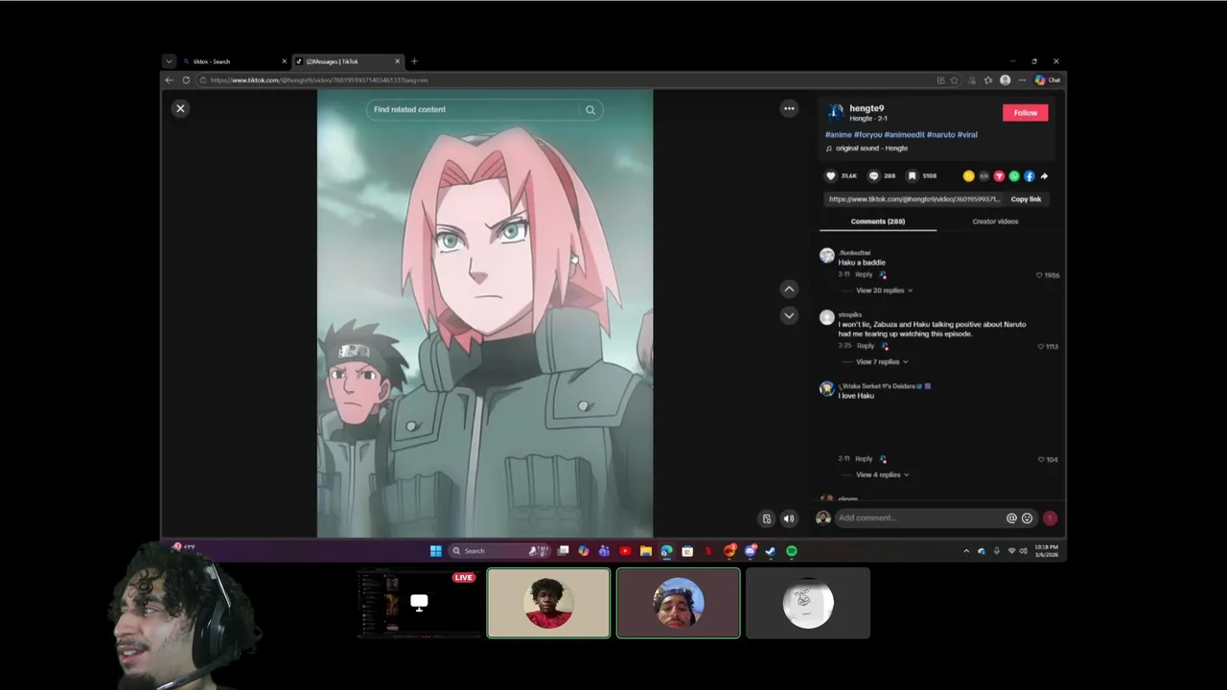Screen dimensions: 1227x690
Task: Click the LIVE screen share thumbnail
Action: (419, 603)
